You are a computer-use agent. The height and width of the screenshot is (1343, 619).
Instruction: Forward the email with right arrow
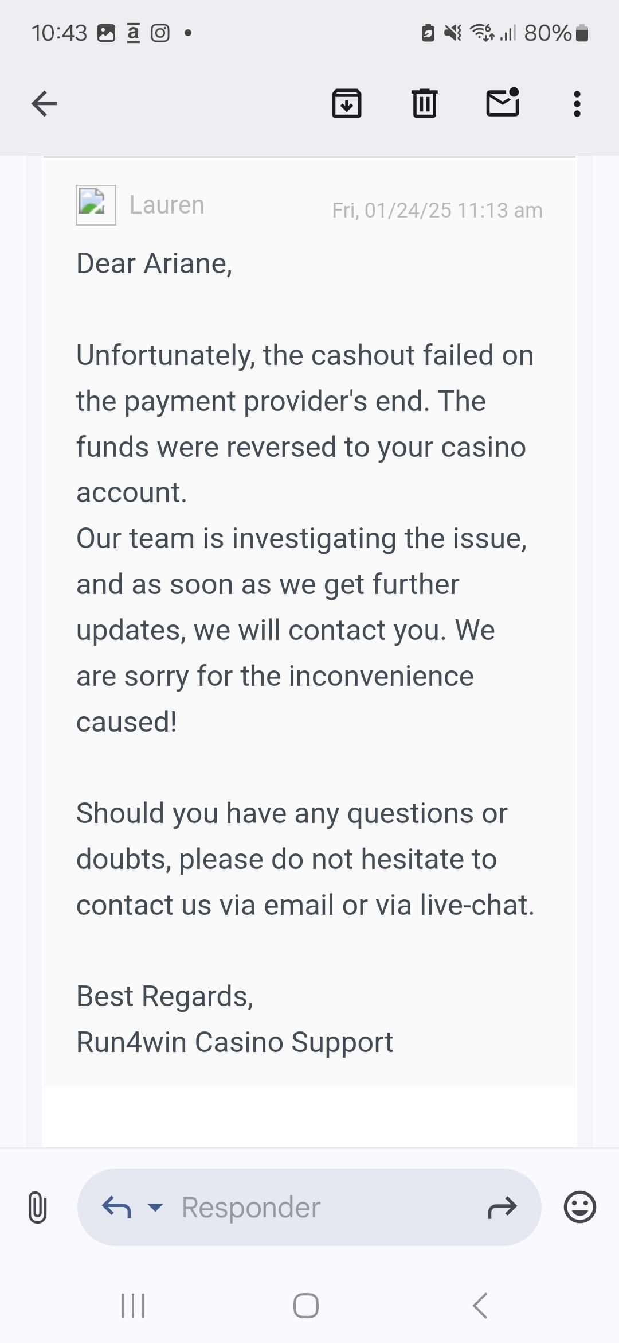[502, 1207]
